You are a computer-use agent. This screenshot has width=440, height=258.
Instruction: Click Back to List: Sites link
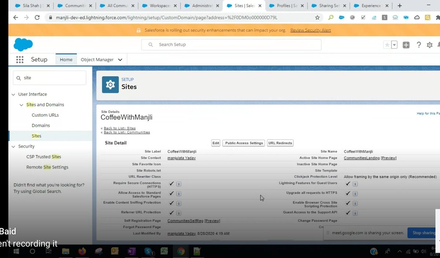click(x=120, y=128)
